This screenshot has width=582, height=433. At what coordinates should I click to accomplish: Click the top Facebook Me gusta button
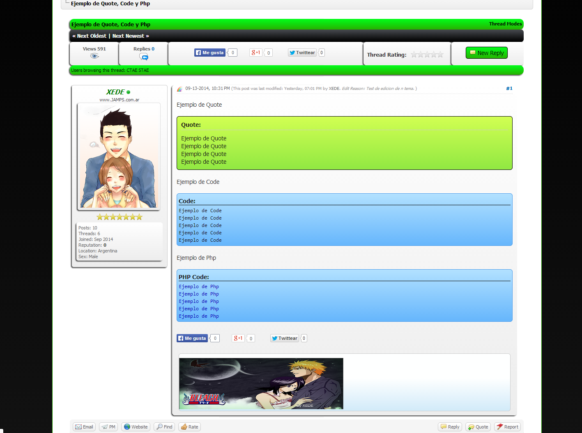tap(210, 53)
